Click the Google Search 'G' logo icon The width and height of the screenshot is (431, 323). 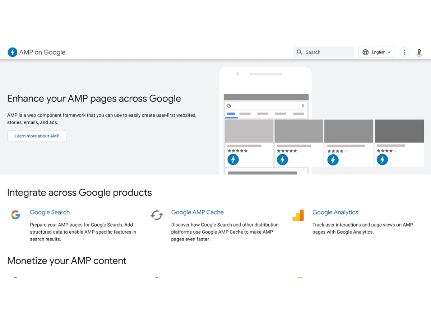coord(15,215)
